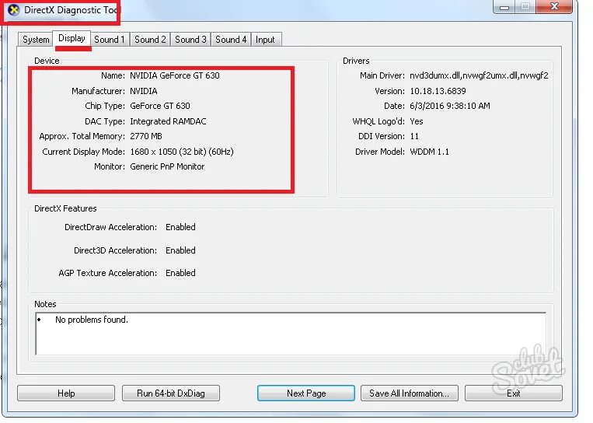This screenshot has height=423, width=593.
Task: Click Direct3D Acceleration 'Enabled' value
Action: click(181, 250)
